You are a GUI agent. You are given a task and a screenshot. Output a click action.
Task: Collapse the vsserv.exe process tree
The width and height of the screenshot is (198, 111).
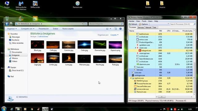pyautogui.click(x=136, y=48)
